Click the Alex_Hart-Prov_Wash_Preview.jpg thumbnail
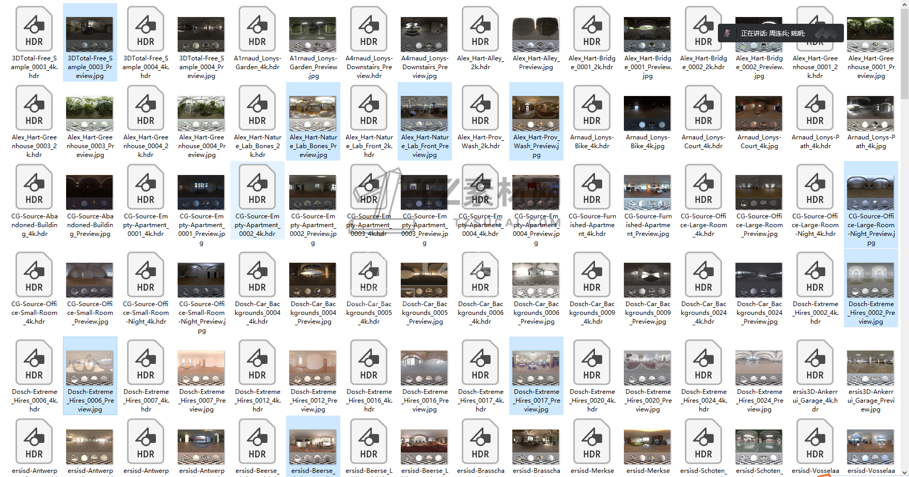 [536, 113]
